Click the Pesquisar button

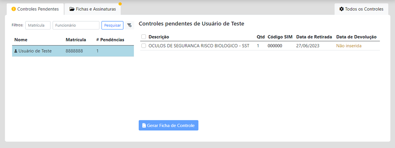pyautogui.click(x=113, y=25)
